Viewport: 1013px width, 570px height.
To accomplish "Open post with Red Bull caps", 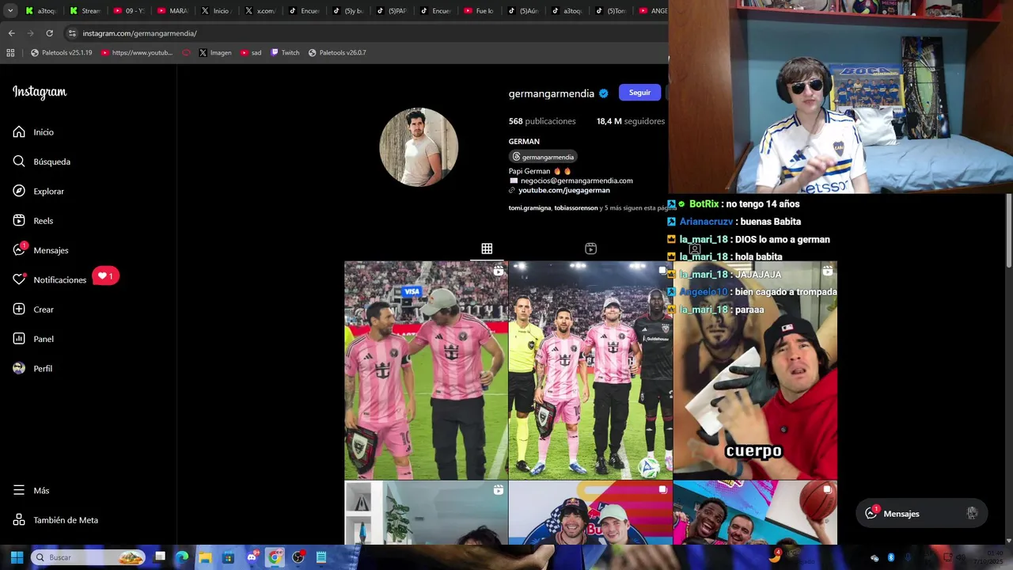I will click(x=590, y=513).
